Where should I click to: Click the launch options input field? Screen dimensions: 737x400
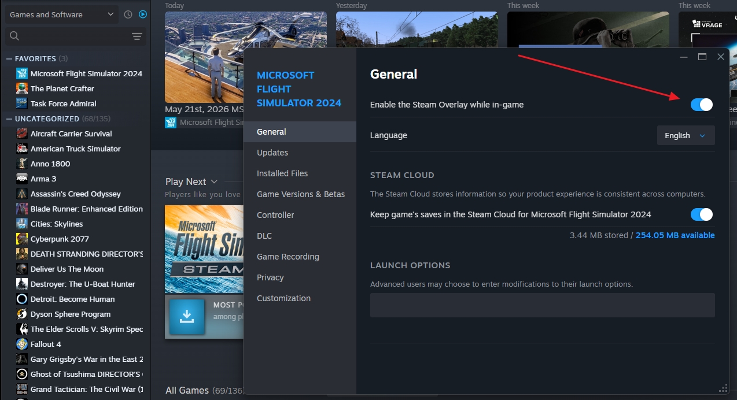pyautogui.click(x=543, y=305)
